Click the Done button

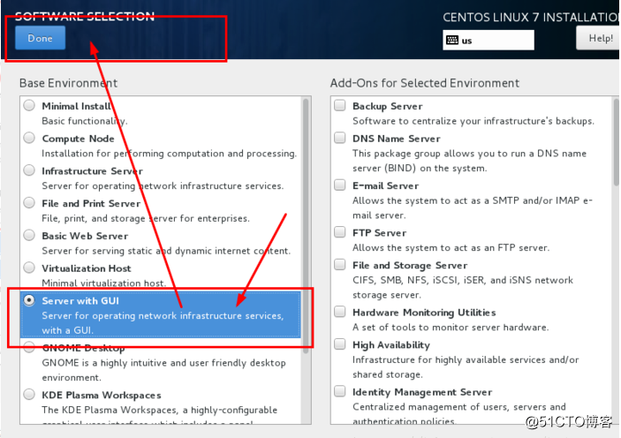40,38
